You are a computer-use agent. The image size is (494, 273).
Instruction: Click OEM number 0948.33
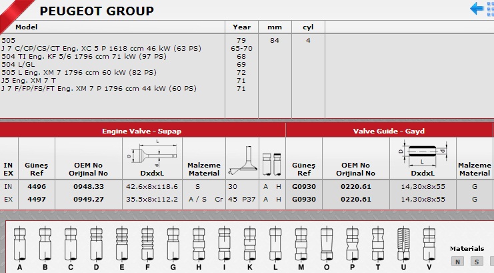tap(88, 187)
